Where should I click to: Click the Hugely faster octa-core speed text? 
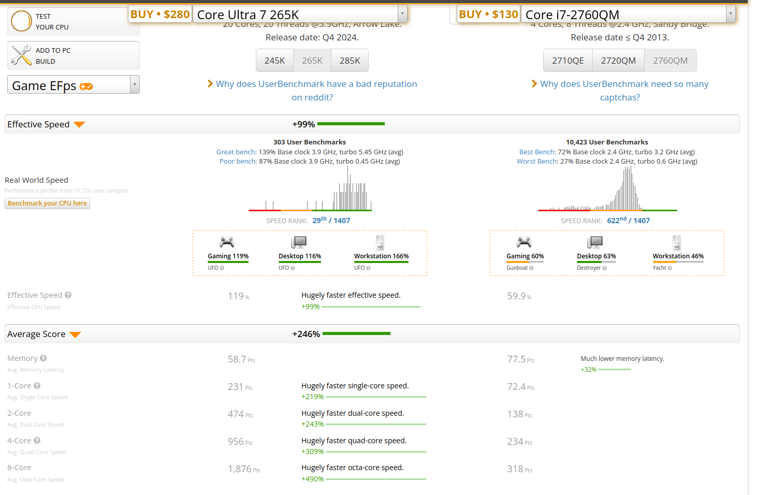[x=353, y=468]
